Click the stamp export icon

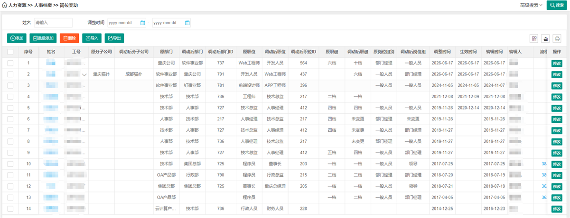click(x=546, y=38)
